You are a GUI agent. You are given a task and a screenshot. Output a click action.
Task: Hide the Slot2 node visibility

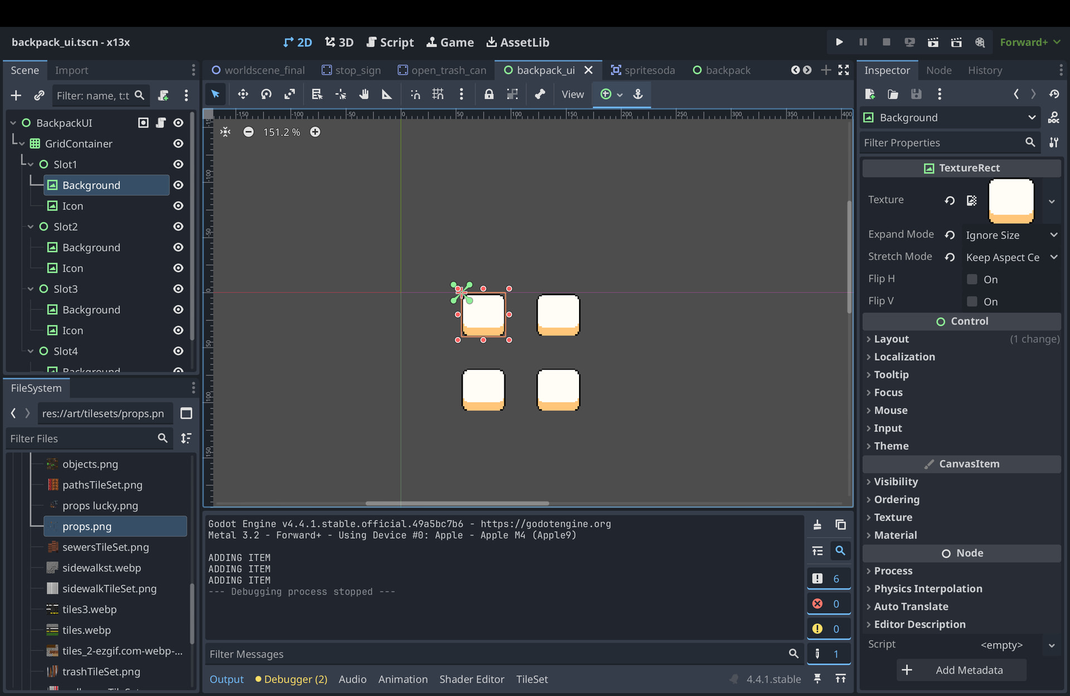[178, 227]
